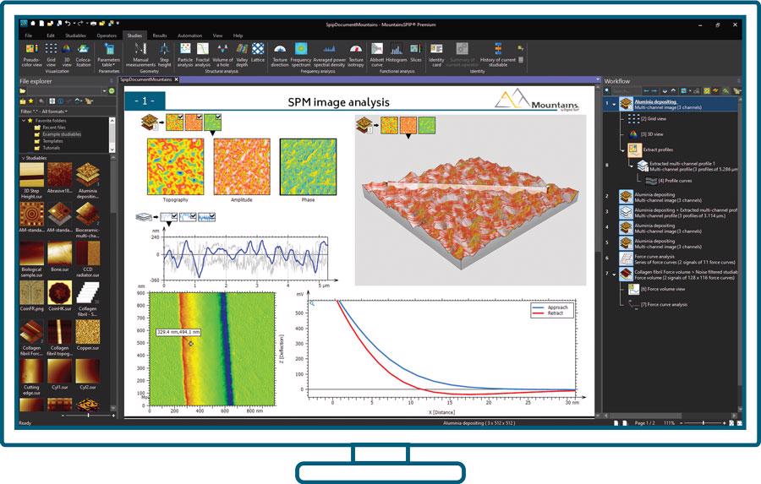Collapse workflow step 7 Collagen fibril
This screenshot has height=484, width=761.
(615, 275)
